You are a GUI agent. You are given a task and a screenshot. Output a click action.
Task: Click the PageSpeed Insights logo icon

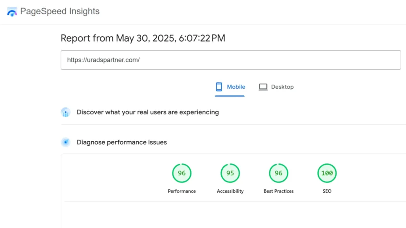[12, 11]
